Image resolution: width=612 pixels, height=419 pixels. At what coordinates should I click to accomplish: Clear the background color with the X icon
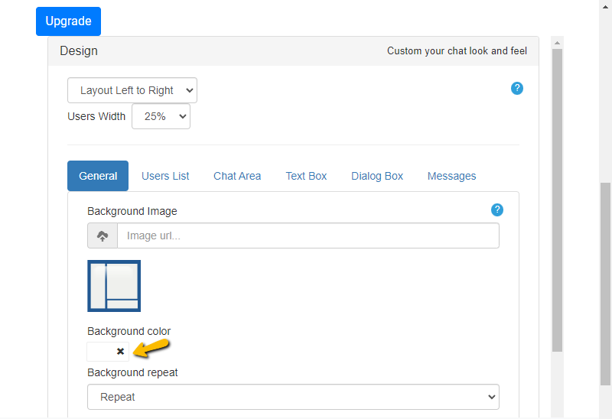(120, 352)
